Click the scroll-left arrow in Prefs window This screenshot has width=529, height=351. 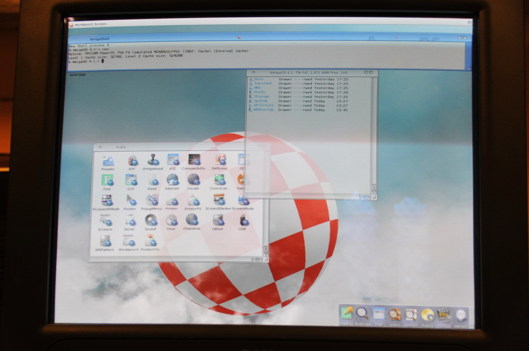pyautogui.click(x=255, y=259)
